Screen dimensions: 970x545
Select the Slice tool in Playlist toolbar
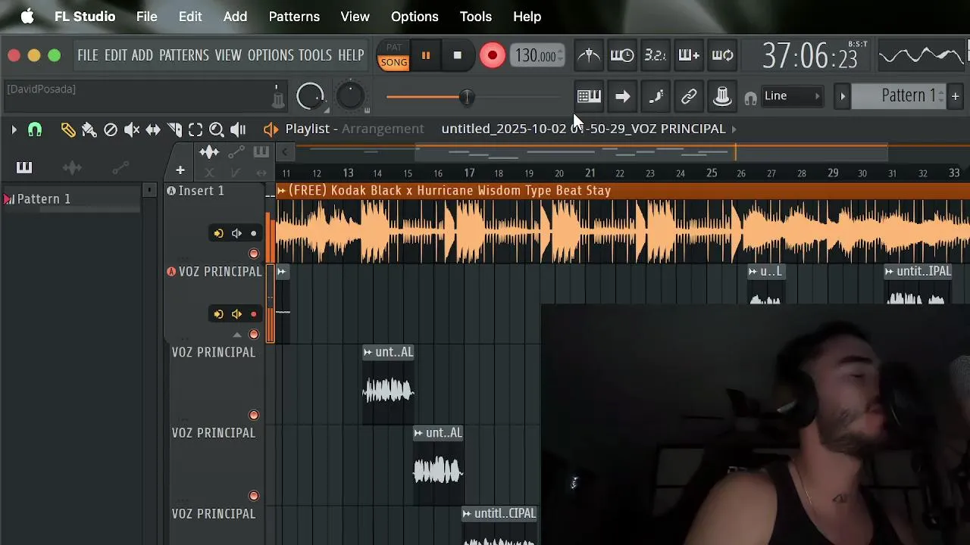174,129
